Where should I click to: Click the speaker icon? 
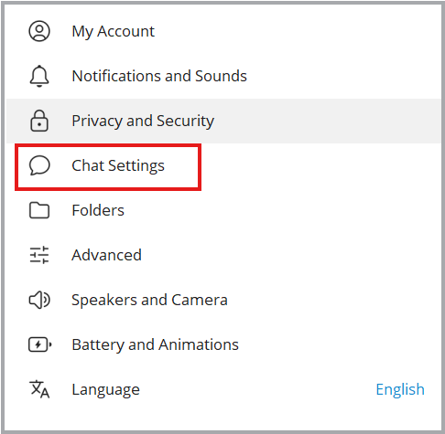click(39, 300)
